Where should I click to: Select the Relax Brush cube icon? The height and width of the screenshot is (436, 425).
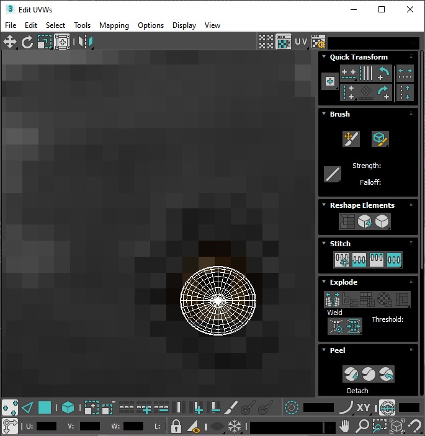pos(380,139)
